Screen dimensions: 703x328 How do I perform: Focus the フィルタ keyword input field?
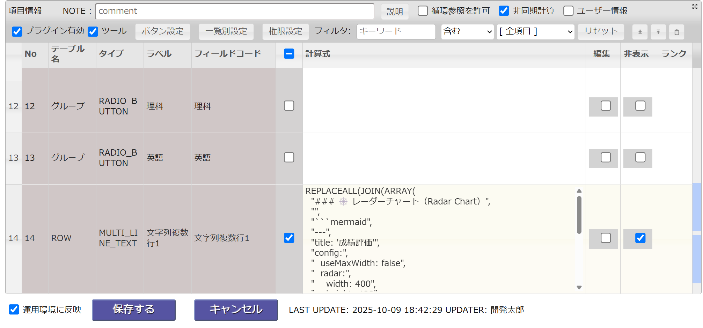[x=396, y=32]
